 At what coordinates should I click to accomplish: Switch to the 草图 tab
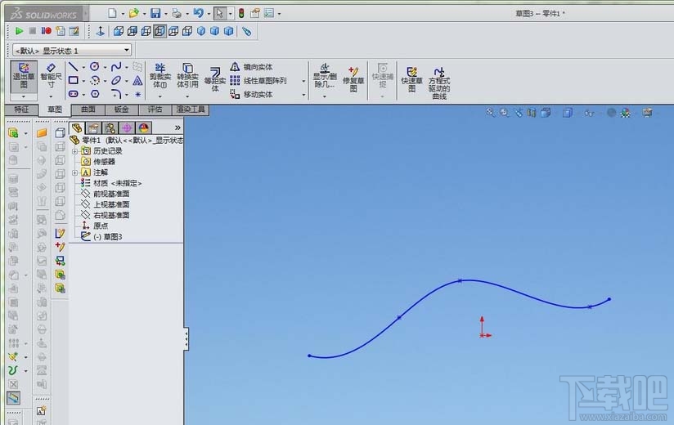click(55, 110)
